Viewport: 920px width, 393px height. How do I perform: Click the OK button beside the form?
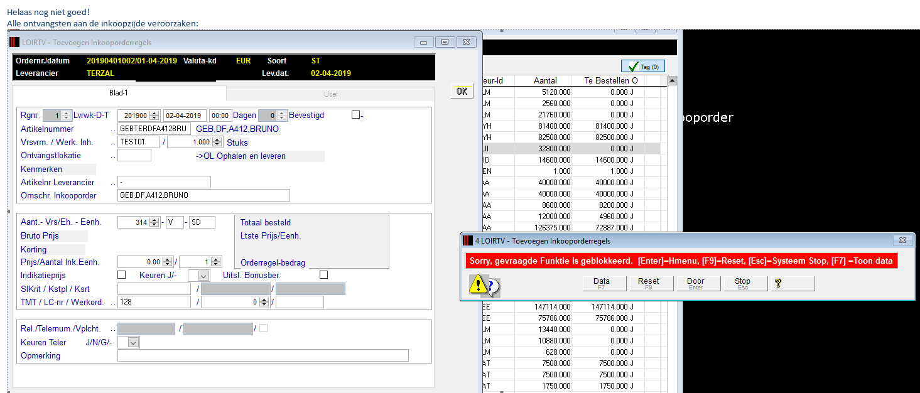coord(462,92)
